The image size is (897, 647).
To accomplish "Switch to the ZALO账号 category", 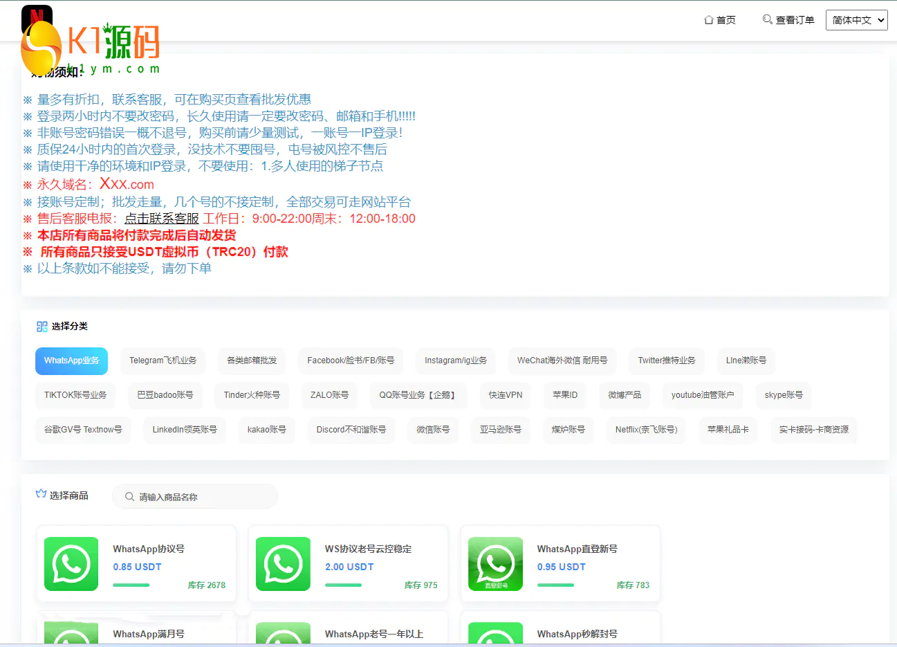I will coord(329,395).
